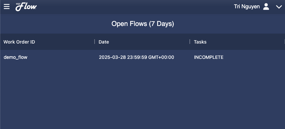Click the GMT+00:00 timezone text
The width and height of the screenshot is (285, 129).
(161, 57)
